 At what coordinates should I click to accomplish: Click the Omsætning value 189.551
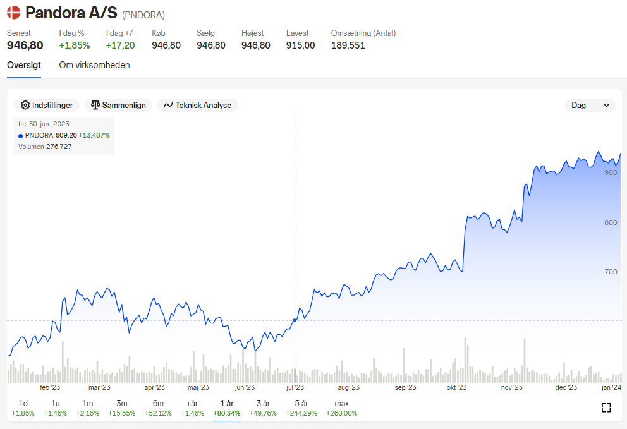348,45
